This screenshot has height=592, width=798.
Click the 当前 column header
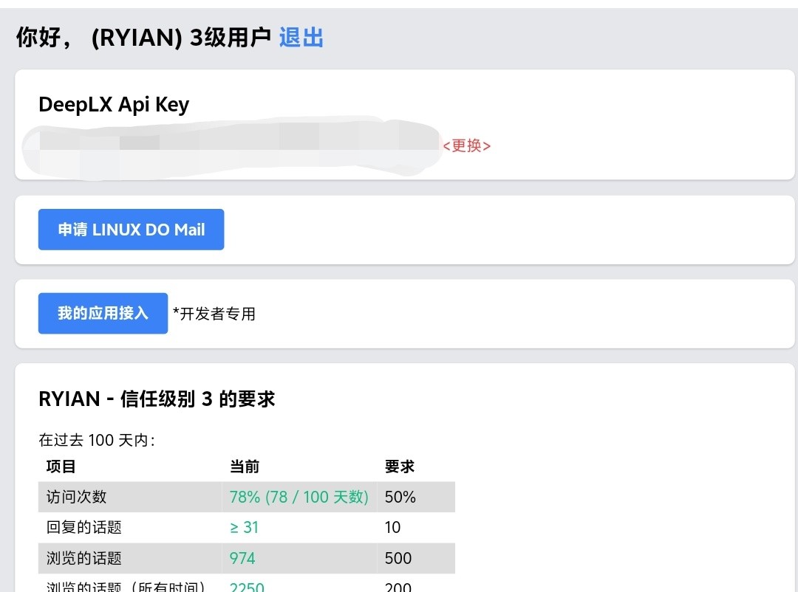(x=245, y=467)
